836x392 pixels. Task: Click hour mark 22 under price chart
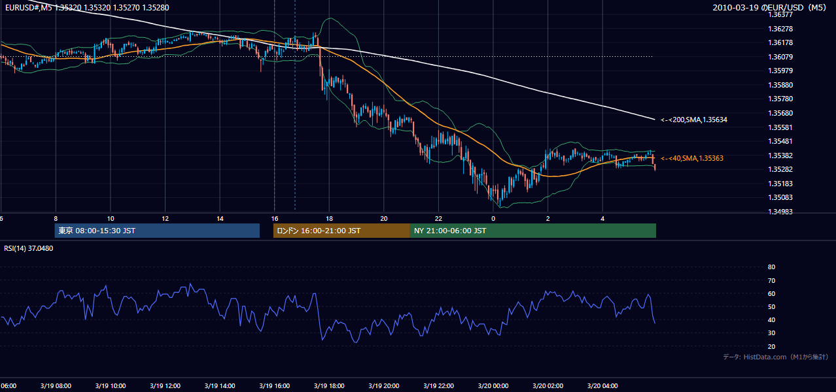click(439, 219)
